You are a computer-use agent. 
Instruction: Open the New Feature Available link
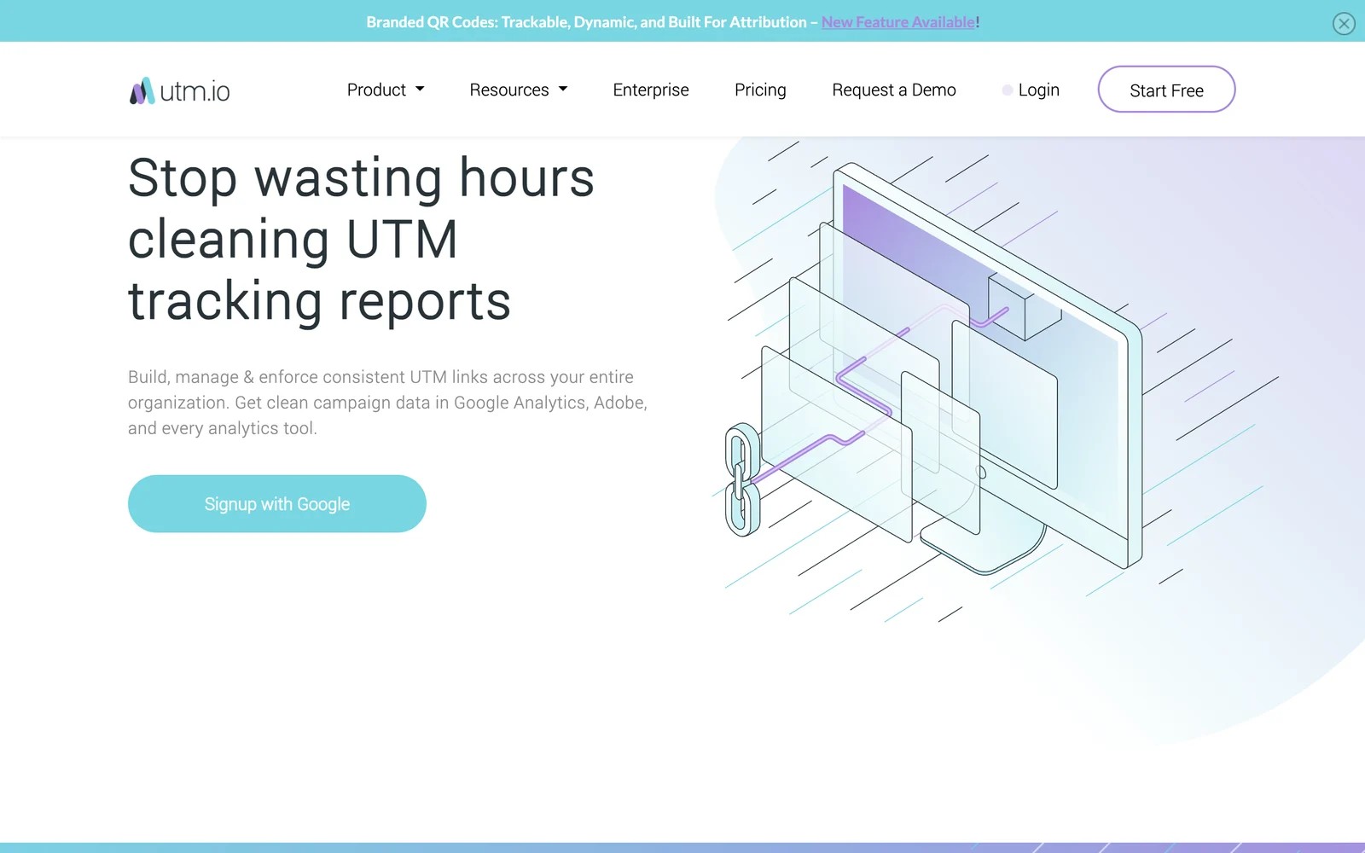point(898,22)
